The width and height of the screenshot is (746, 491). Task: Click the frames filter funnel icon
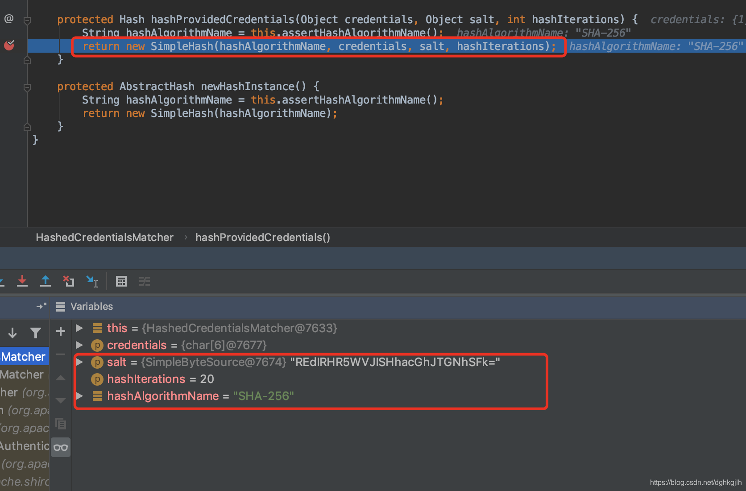pyautogui.click(x=36, y=333)
